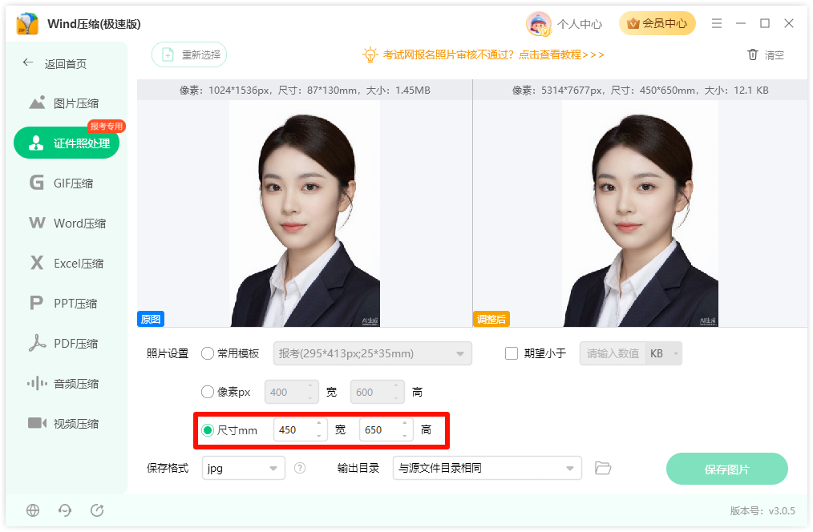The height and width of the screenshot is (532, 813).
Task: Expand the jpg 保存格式 dropdown
Action: (x=244, y=468)
